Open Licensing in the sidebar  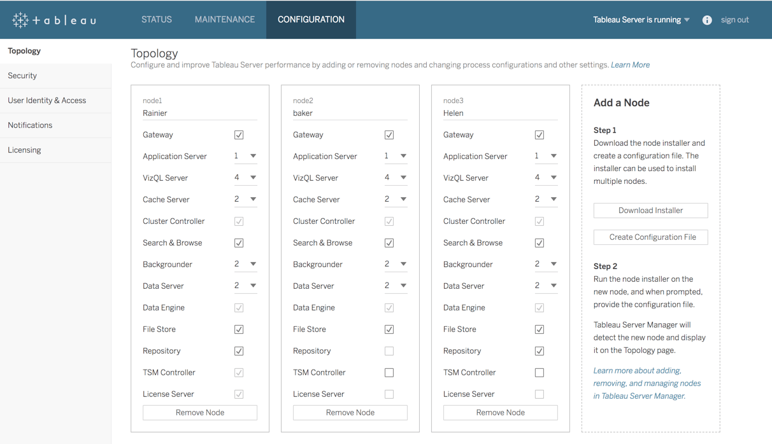tap(55, 150)
